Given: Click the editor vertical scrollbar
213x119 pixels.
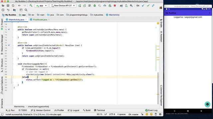Looking at the screenshot, I should pyautogui.click(x=158, y=88).
